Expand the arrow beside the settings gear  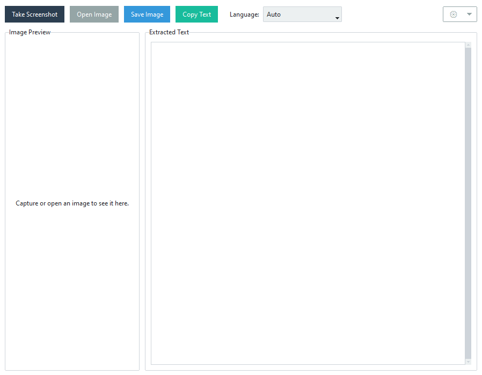[x=469, y=14]
